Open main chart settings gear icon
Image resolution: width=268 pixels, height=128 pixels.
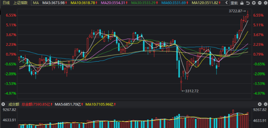click(265, 3)
